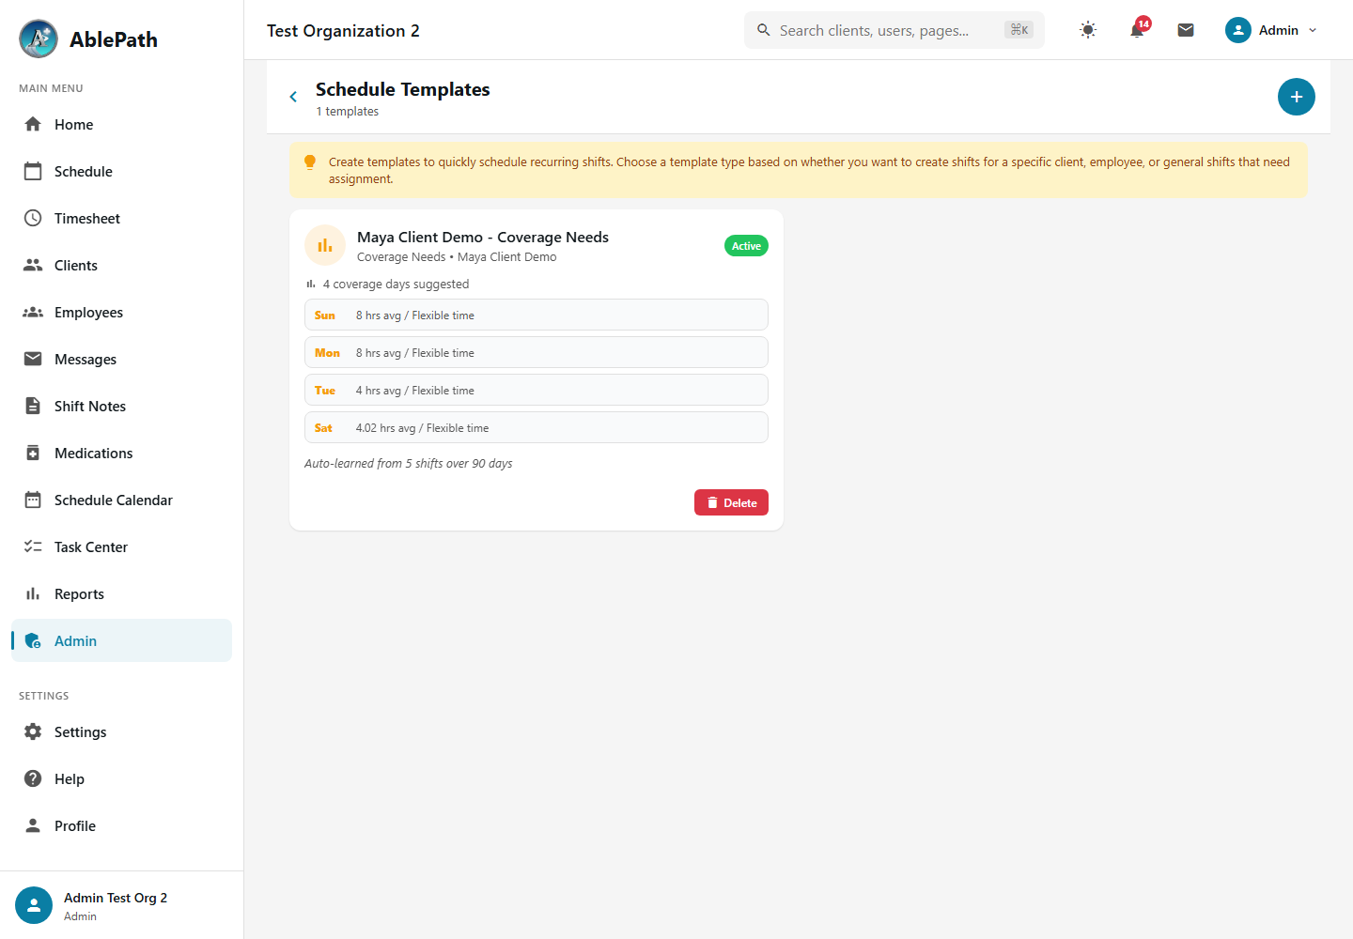This screenshot has width=1353, height=939.
Task: Open Schedule in the sidebar
Action: 121,171
